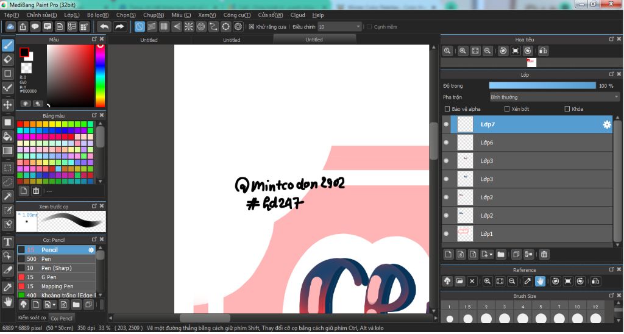
Task: Select the Lớp1 layer
Action: (x=527, y=233)
